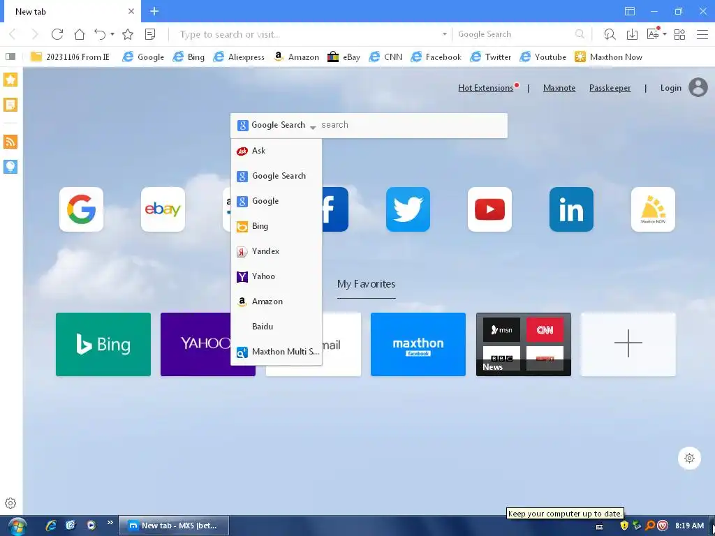The image size is (715, 536).
Task: Go to the home page icon
Action: [80, 34]
